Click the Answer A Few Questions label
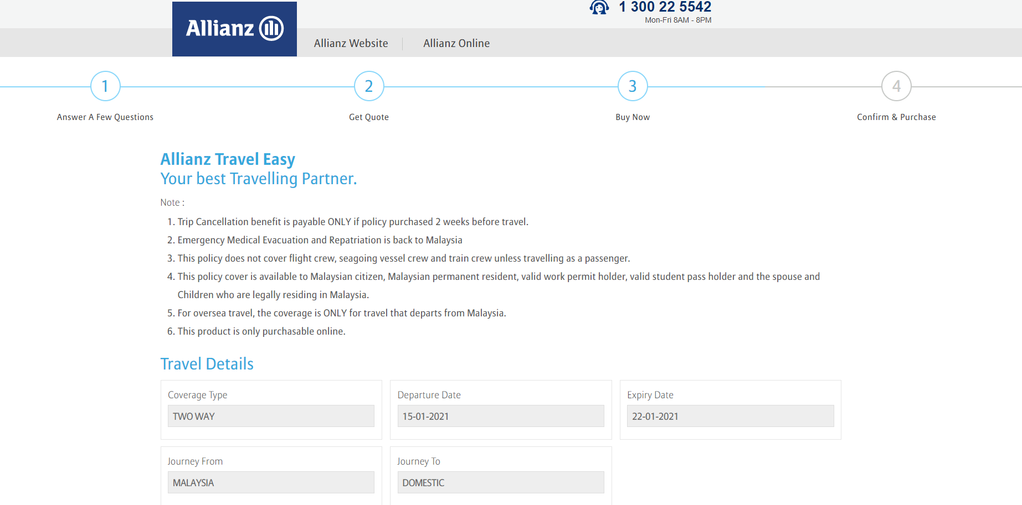1022x505 pixels. coord(105,117)
